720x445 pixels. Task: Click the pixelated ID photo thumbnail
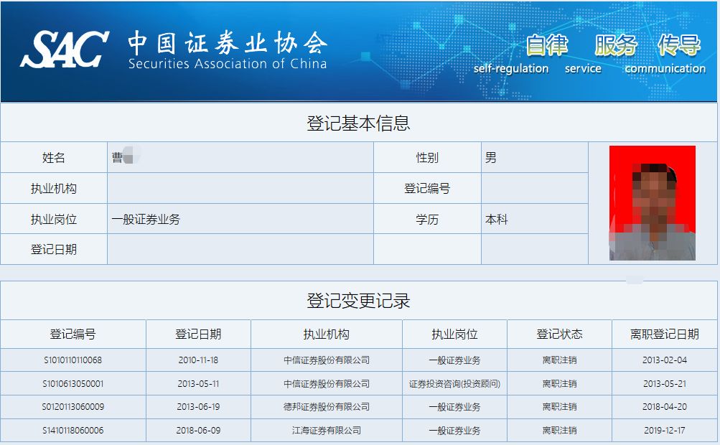point(652,203)
